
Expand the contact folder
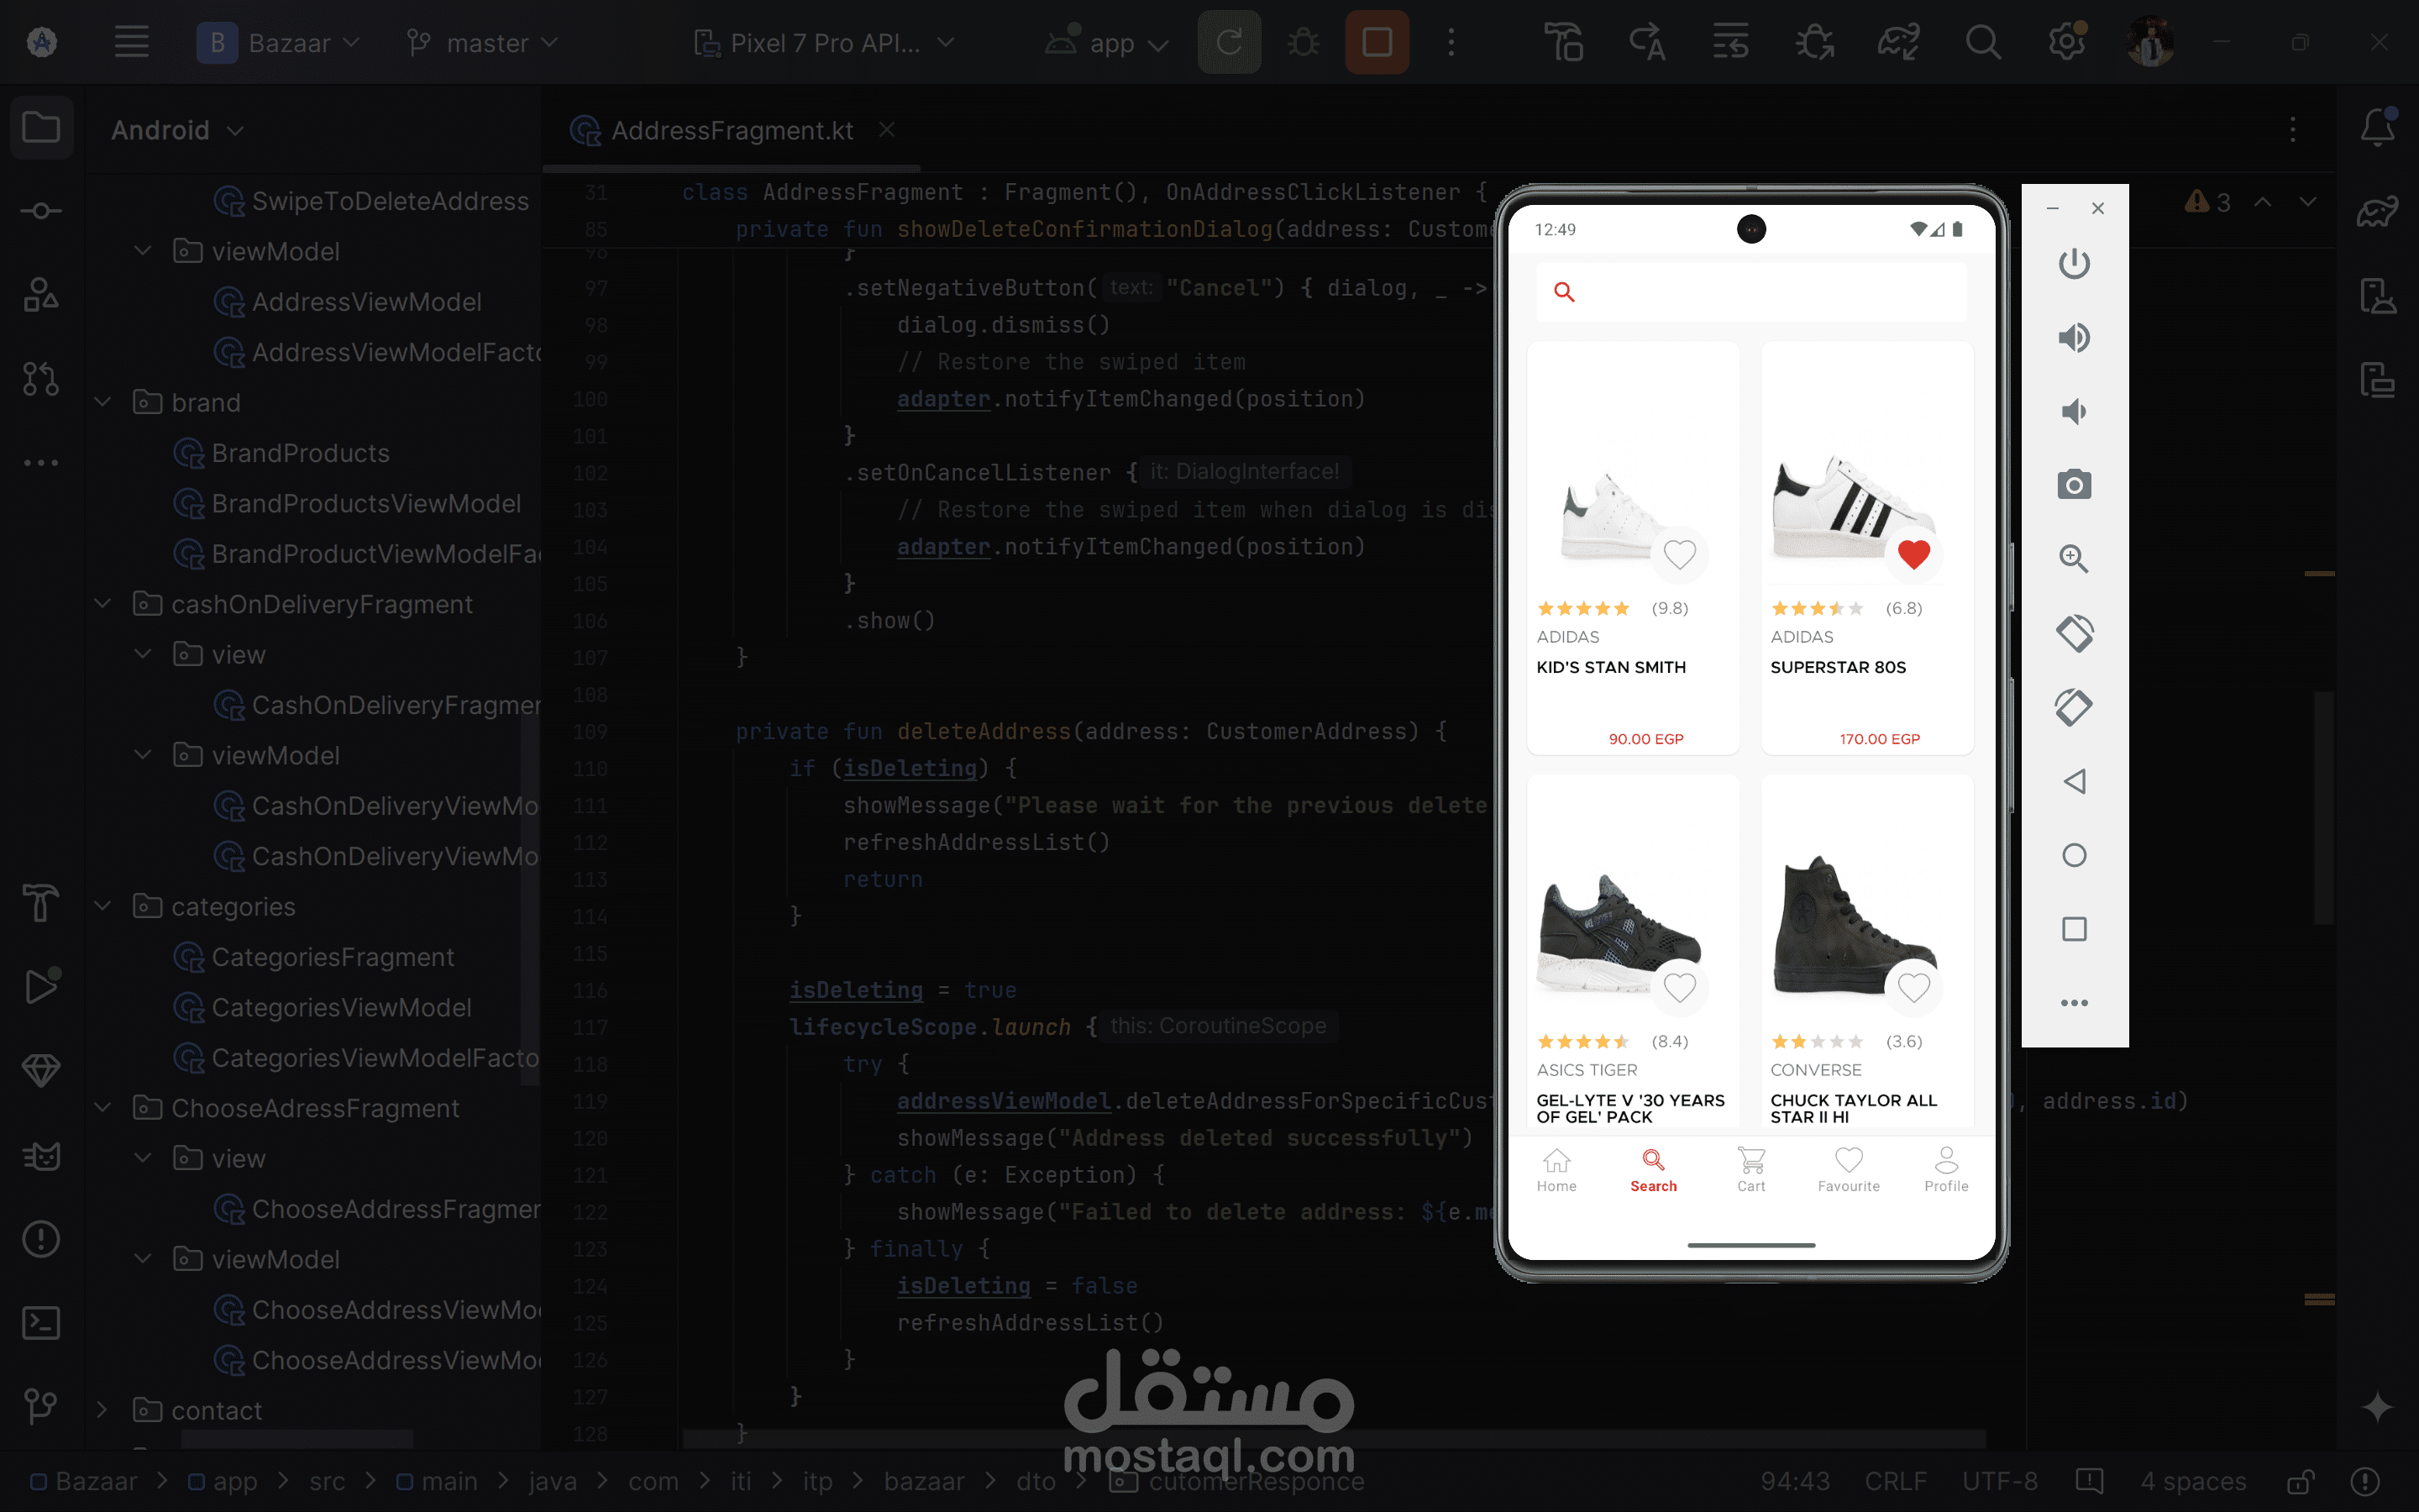[x=103, y=1410]
